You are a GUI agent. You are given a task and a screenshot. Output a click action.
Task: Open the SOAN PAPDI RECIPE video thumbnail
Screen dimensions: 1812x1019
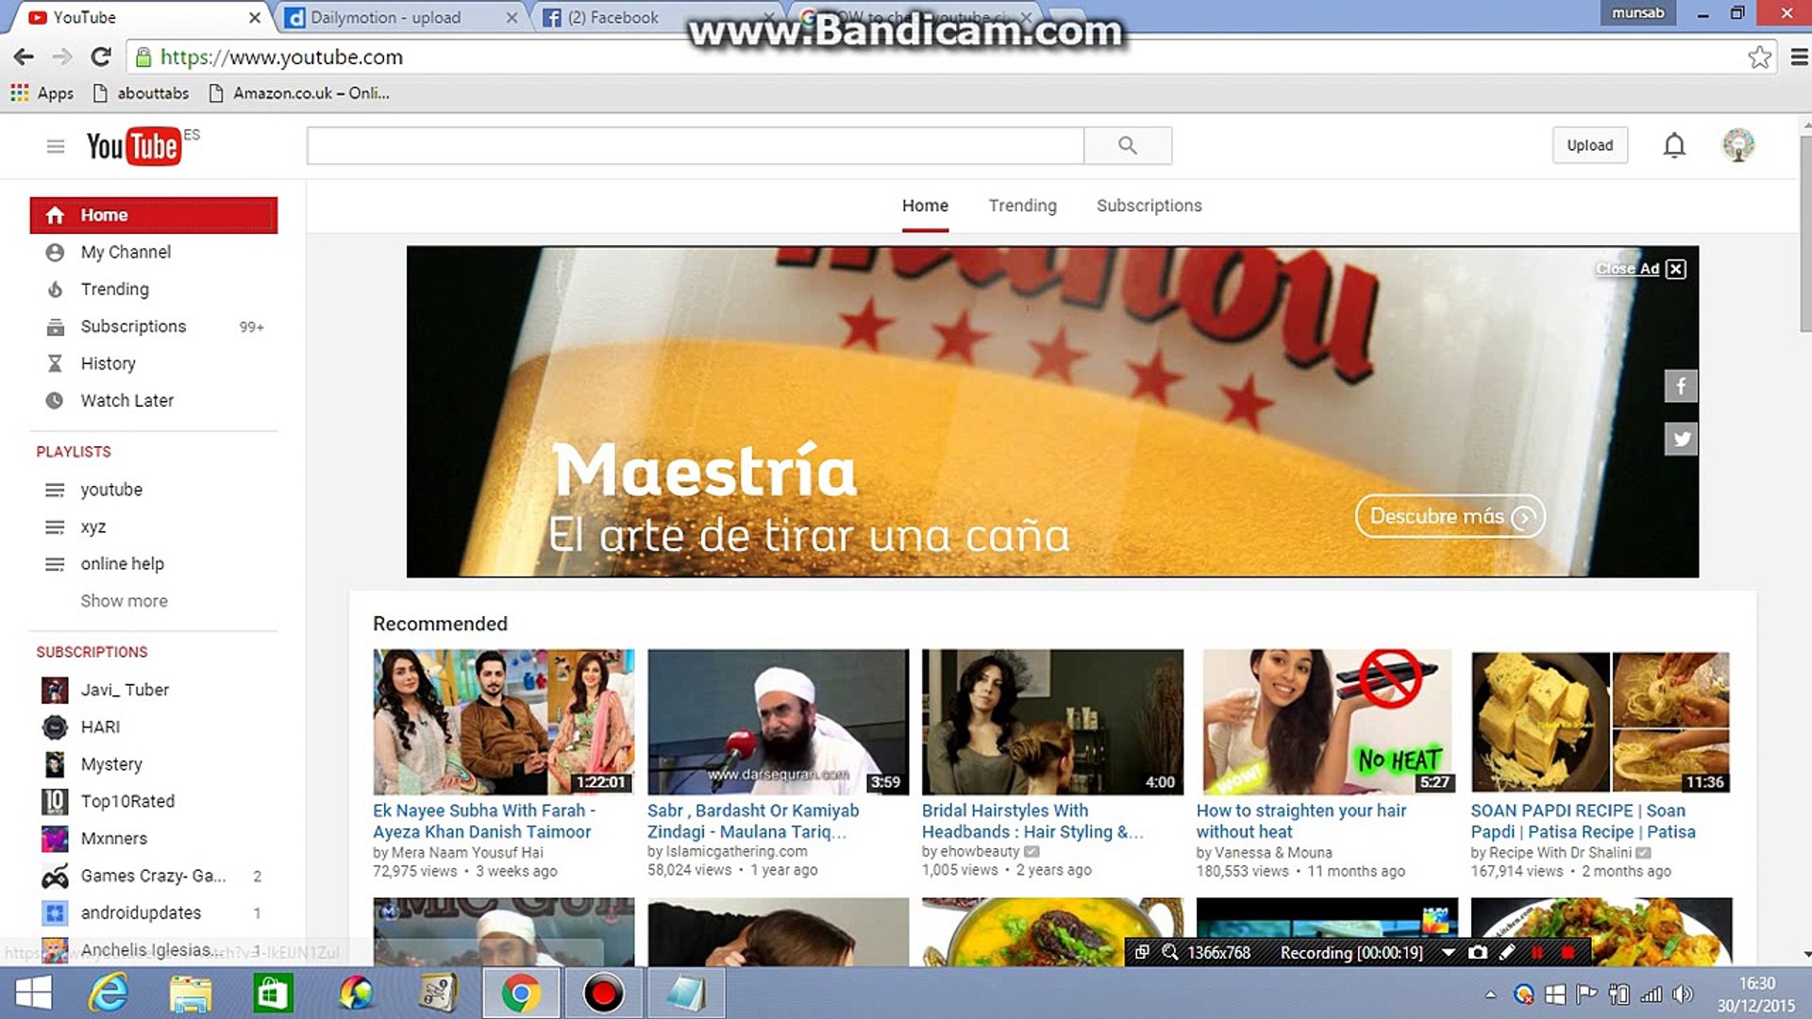(x=1601, y=722)
